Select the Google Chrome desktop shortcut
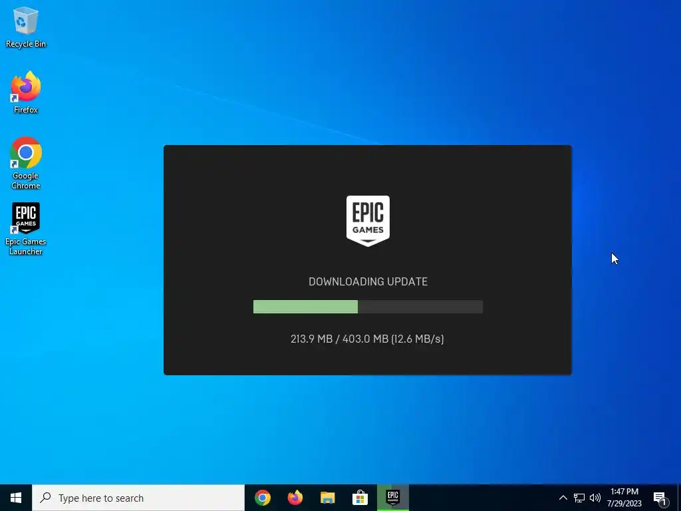Image resolution: width=681 pixels, height=511 pixels. click(26, 164)
